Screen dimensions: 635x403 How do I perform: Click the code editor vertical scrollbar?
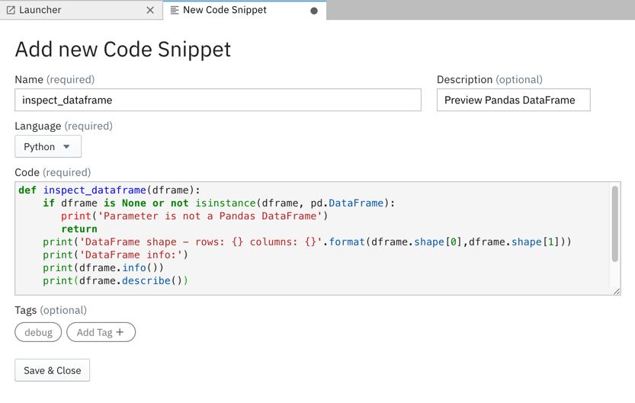click(x=614, y=224)
